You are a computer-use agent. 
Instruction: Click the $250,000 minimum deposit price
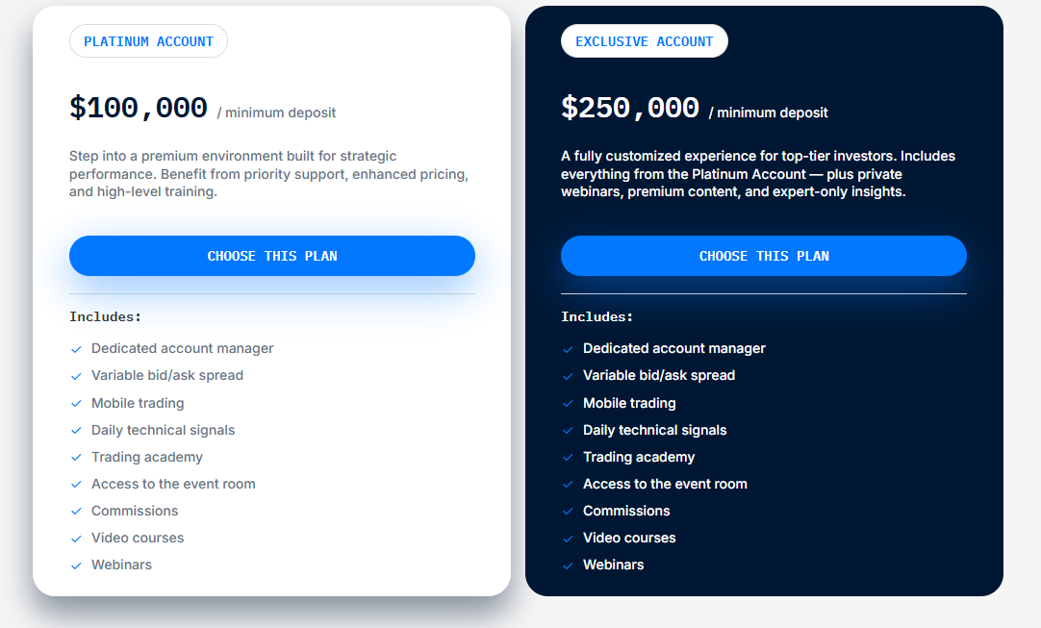coord(630,109)
